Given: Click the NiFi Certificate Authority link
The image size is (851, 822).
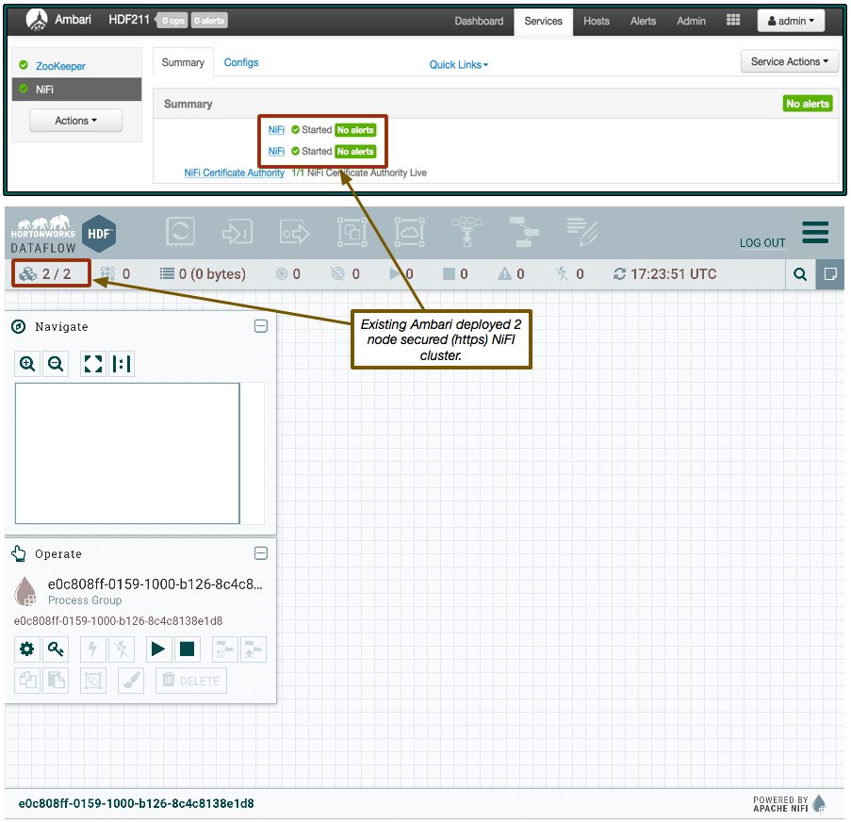Looking at the screenshot, I should point(234,173).
